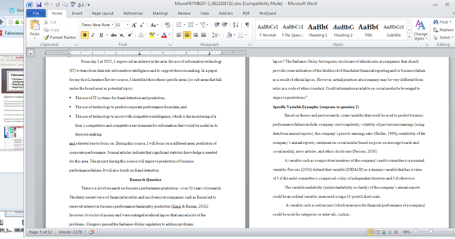
Task: Open the ProQuest tab
Action: click(268, 13)
